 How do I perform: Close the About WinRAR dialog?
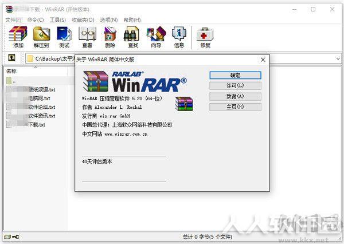click(263, 60)
